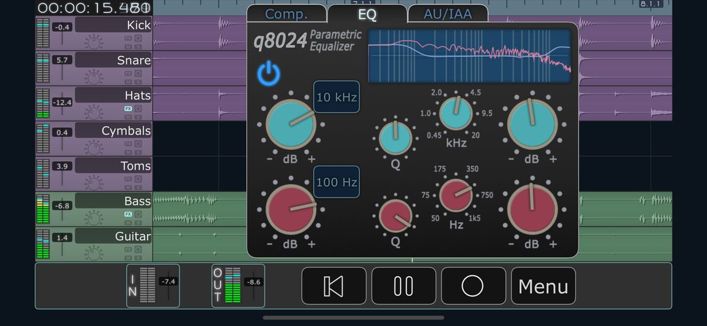Click the high shelf teal dB gain knob
This screenshot has height=326, width=707.
[291, 124]
